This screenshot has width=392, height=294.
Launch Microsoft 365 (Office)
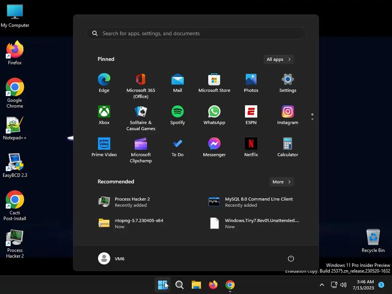[141, 86]
